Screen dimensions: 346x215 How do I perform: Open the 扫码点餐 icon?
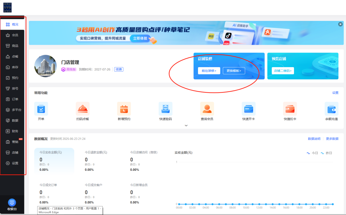[x=83, y=109]
